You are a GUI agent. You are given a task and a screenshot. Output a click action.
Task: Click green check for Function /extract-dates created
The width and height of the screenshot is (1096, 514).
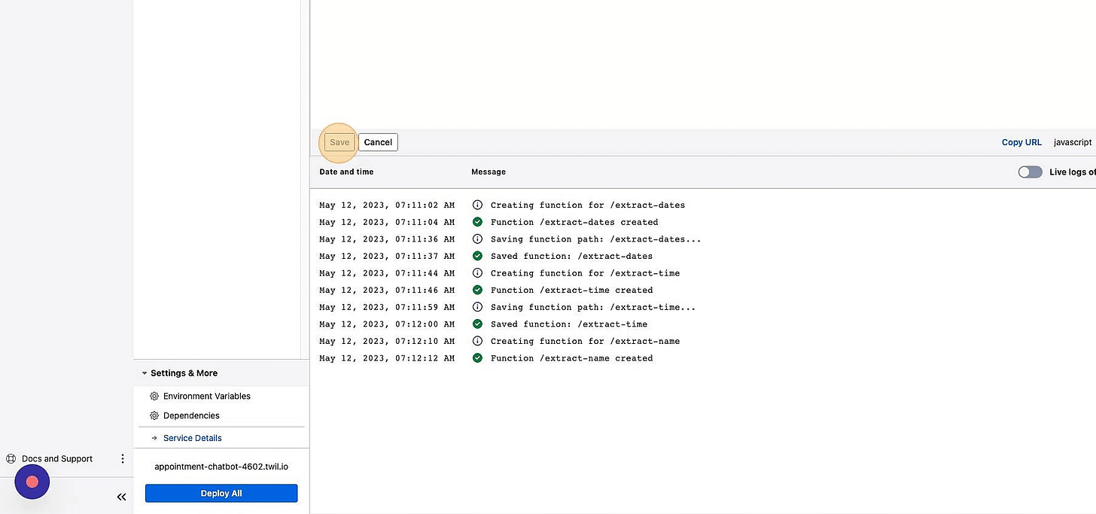477,222
